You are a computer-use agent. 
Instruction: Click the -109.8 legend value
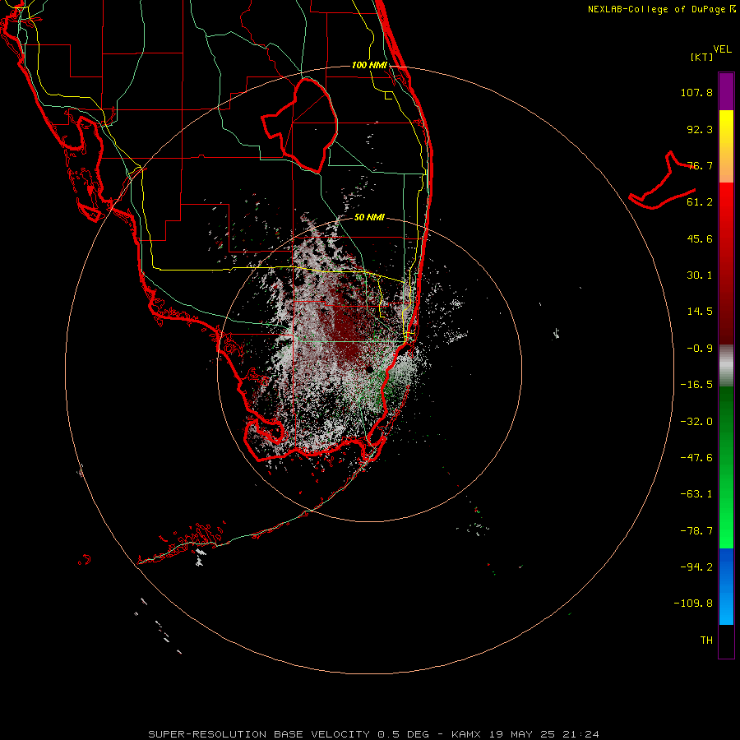point(693,604)
